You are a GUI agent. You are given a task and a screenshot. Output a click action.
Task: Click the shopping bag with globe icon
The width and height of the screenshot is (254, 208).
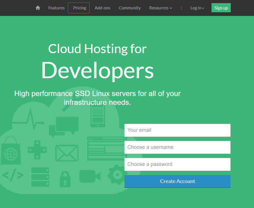[11, 151]
